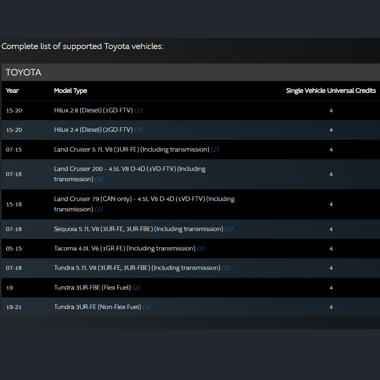
Task: Click the credits value for Sequoia row
Action: point(331,229)
